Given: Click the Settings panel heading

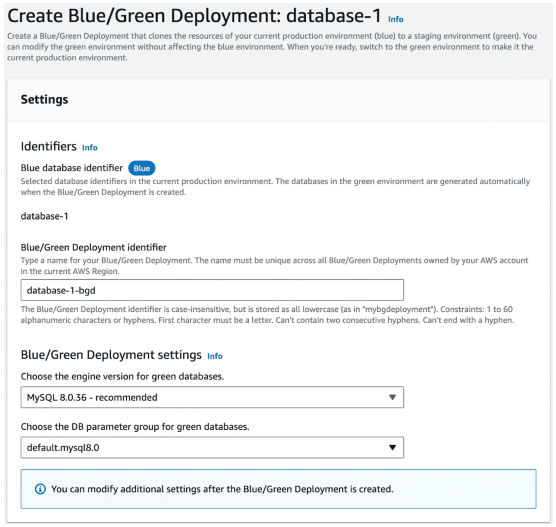Looking at the screenshot, I should pyautogui.click(x=45, y=99).
